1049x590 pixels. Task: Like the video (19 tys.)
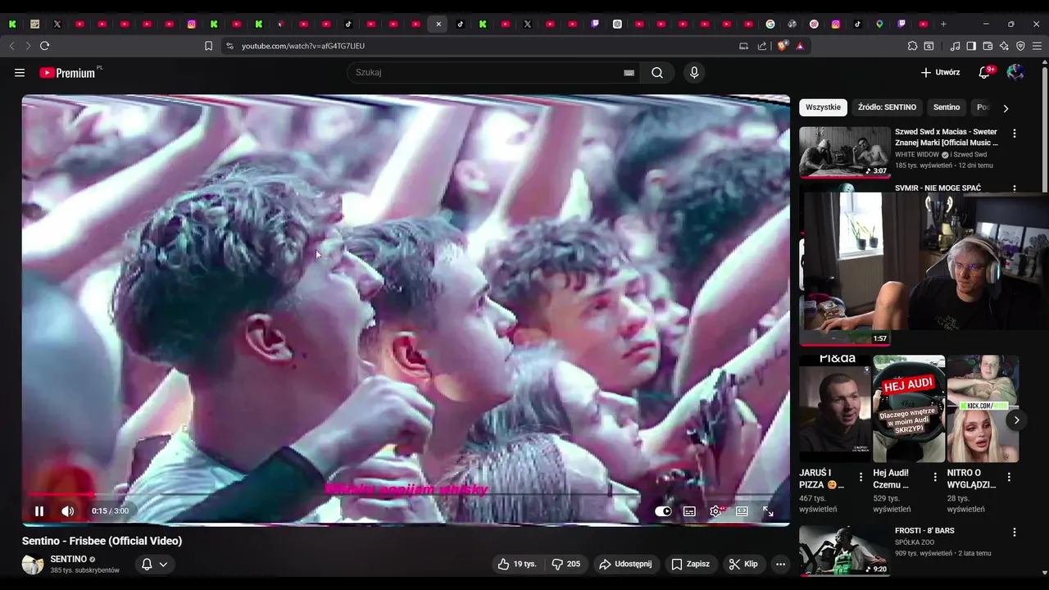517,564
